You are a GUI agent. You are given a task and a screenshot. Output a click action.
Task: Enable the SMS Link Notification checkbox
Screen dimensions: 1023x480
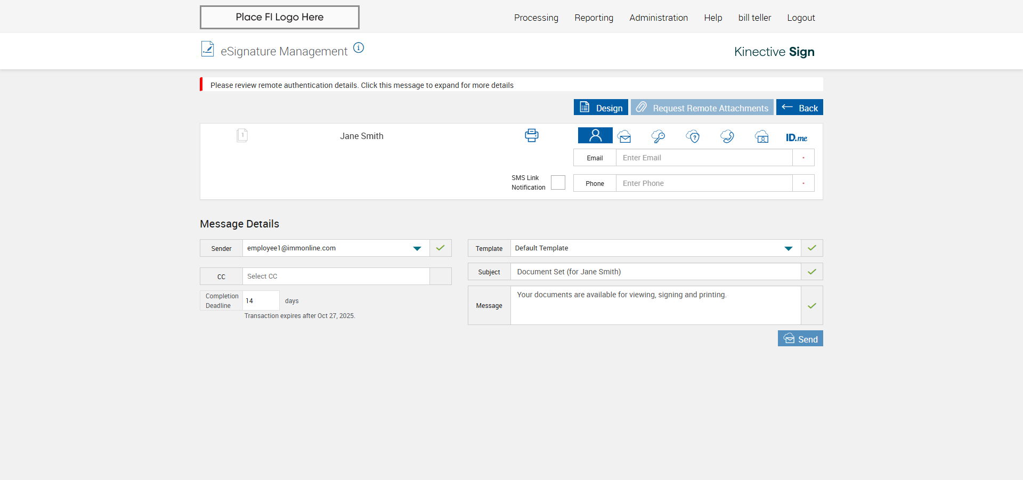(558, 183)
